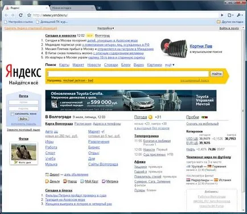Open the Настройка dropdown at page top
Viewport: 247px width, 214px height.
tap(106, 28)
